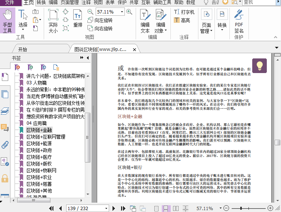Screen dimensions: 281x212
Task: Open the zoom percentage dropdown in ribbon
Action: pos(121,12)
